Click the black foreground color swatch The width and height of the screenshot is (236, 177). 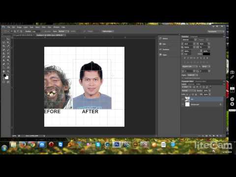coord(4,76)
